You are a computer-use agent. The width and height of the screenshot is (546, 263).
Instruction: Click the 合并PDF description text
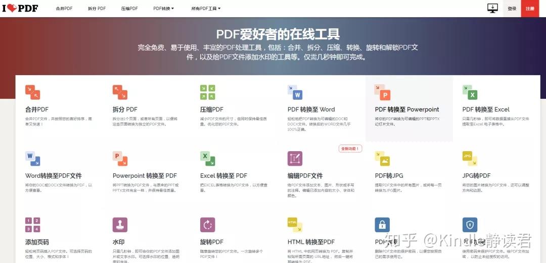pyautogui.click(x=59, y=121)
